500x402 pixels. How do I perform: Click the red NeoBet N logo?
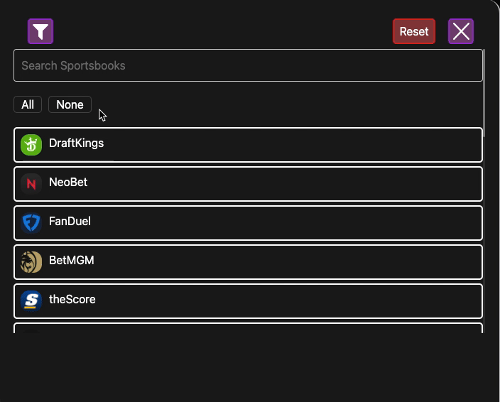[x=31, y=184]
